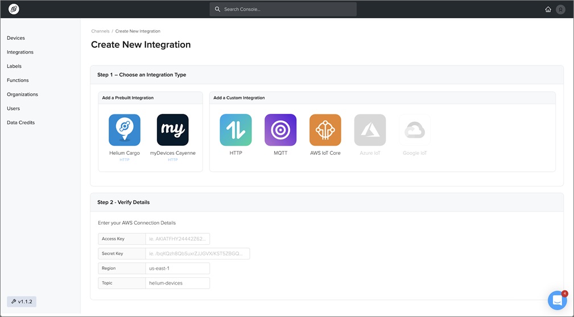This screenshot has height=317, width=574.
Task: Click the MQTT label text
Action: click(x=280, y=153)
